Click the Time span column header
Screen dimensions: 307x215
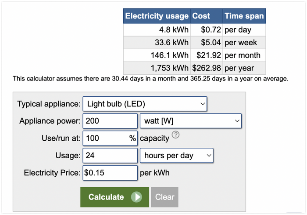pos(244,16)
